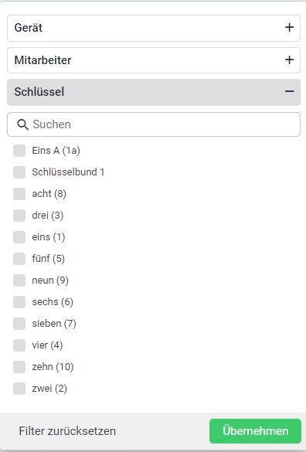The height and width of the screenshot is (452, 306).
Task: Enable the vier (4) filter checkbox
Action: (x=19, y=345)
